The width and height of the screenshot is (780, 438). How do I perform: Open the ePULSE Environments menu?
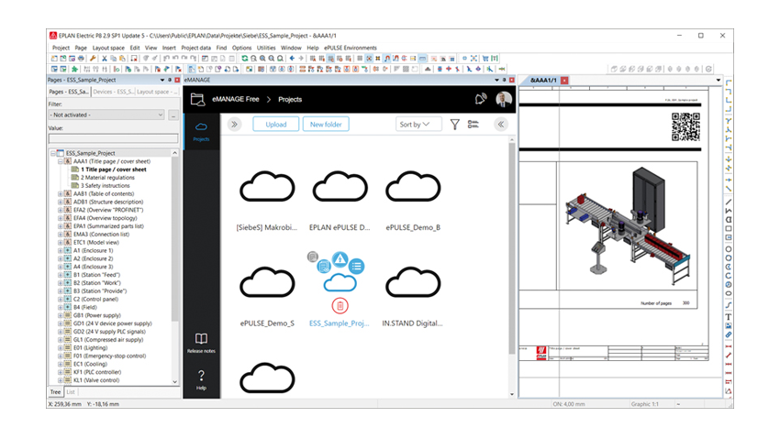point(351,48)
